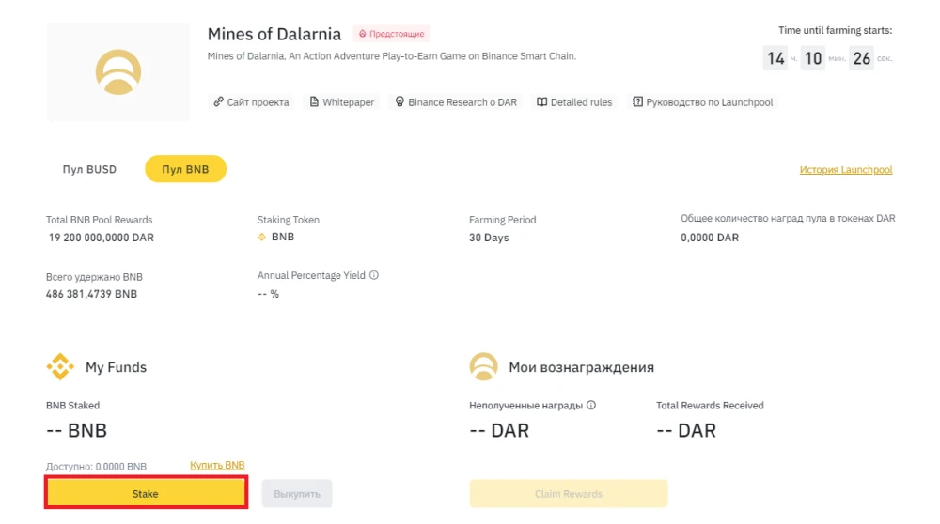Click the 19 200 000,0000 DAR value
The height and width of the screenshot is (524, 940).
(x=102, y=238)
